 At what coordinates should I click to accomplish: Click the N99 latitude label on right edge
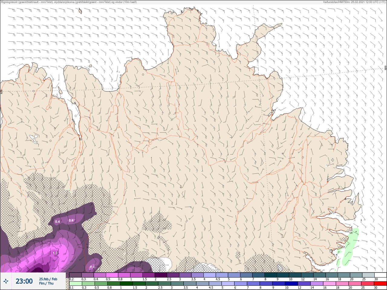(385, 68)
